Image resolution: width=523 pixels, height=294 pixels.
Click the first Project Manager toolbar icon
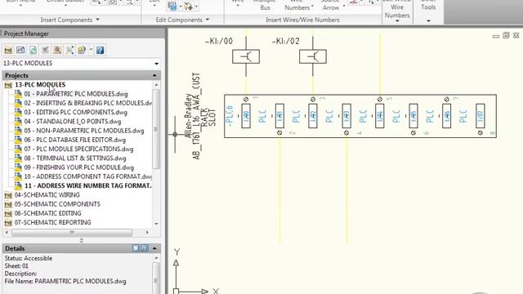pyautogui.click(x=8, y=51)
